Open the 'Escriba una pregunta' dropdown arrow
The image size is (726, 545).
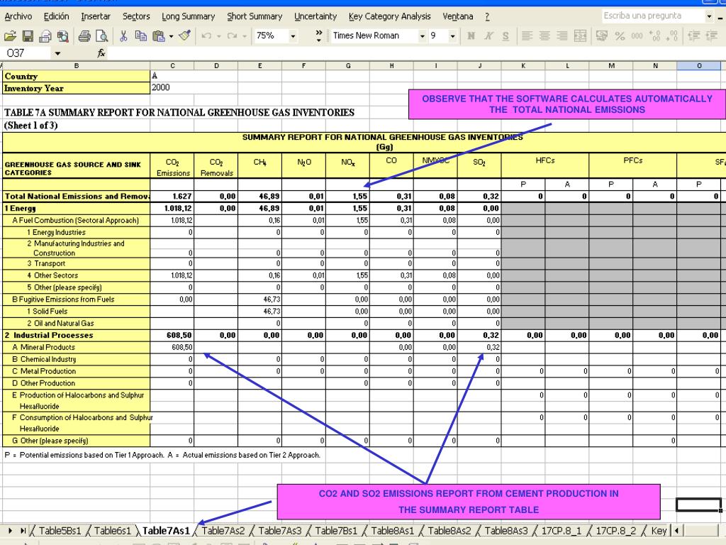click(709, 16)
